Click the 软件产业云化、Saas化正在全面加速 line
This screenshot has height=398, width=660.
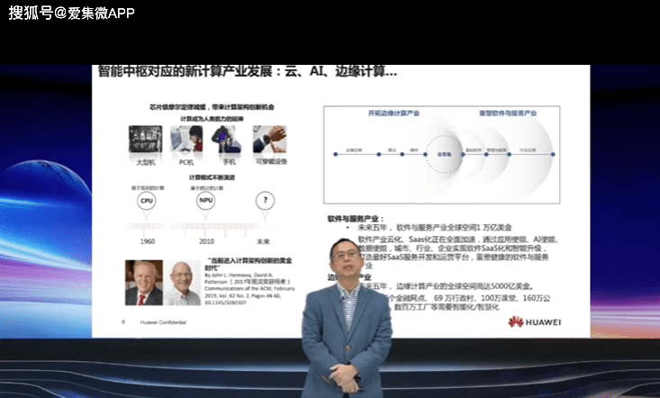click(458, 240)
